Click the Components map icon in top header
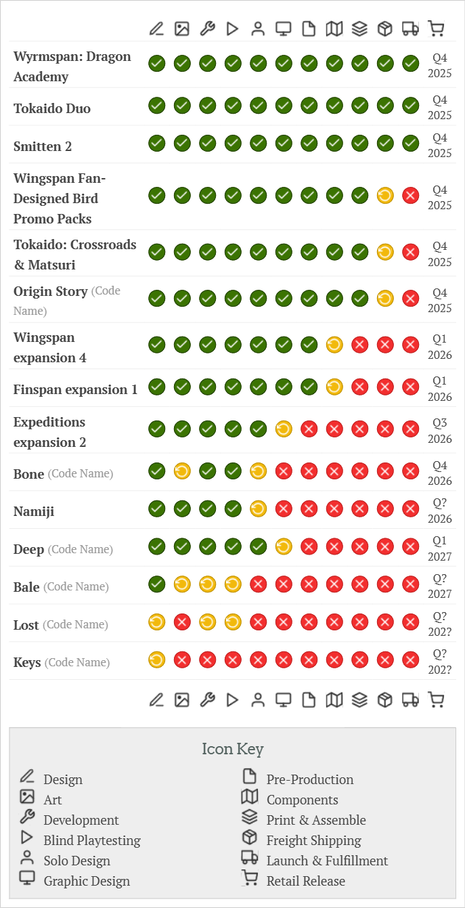The height and width of the screenshot is (908, 465). [334, 28]
